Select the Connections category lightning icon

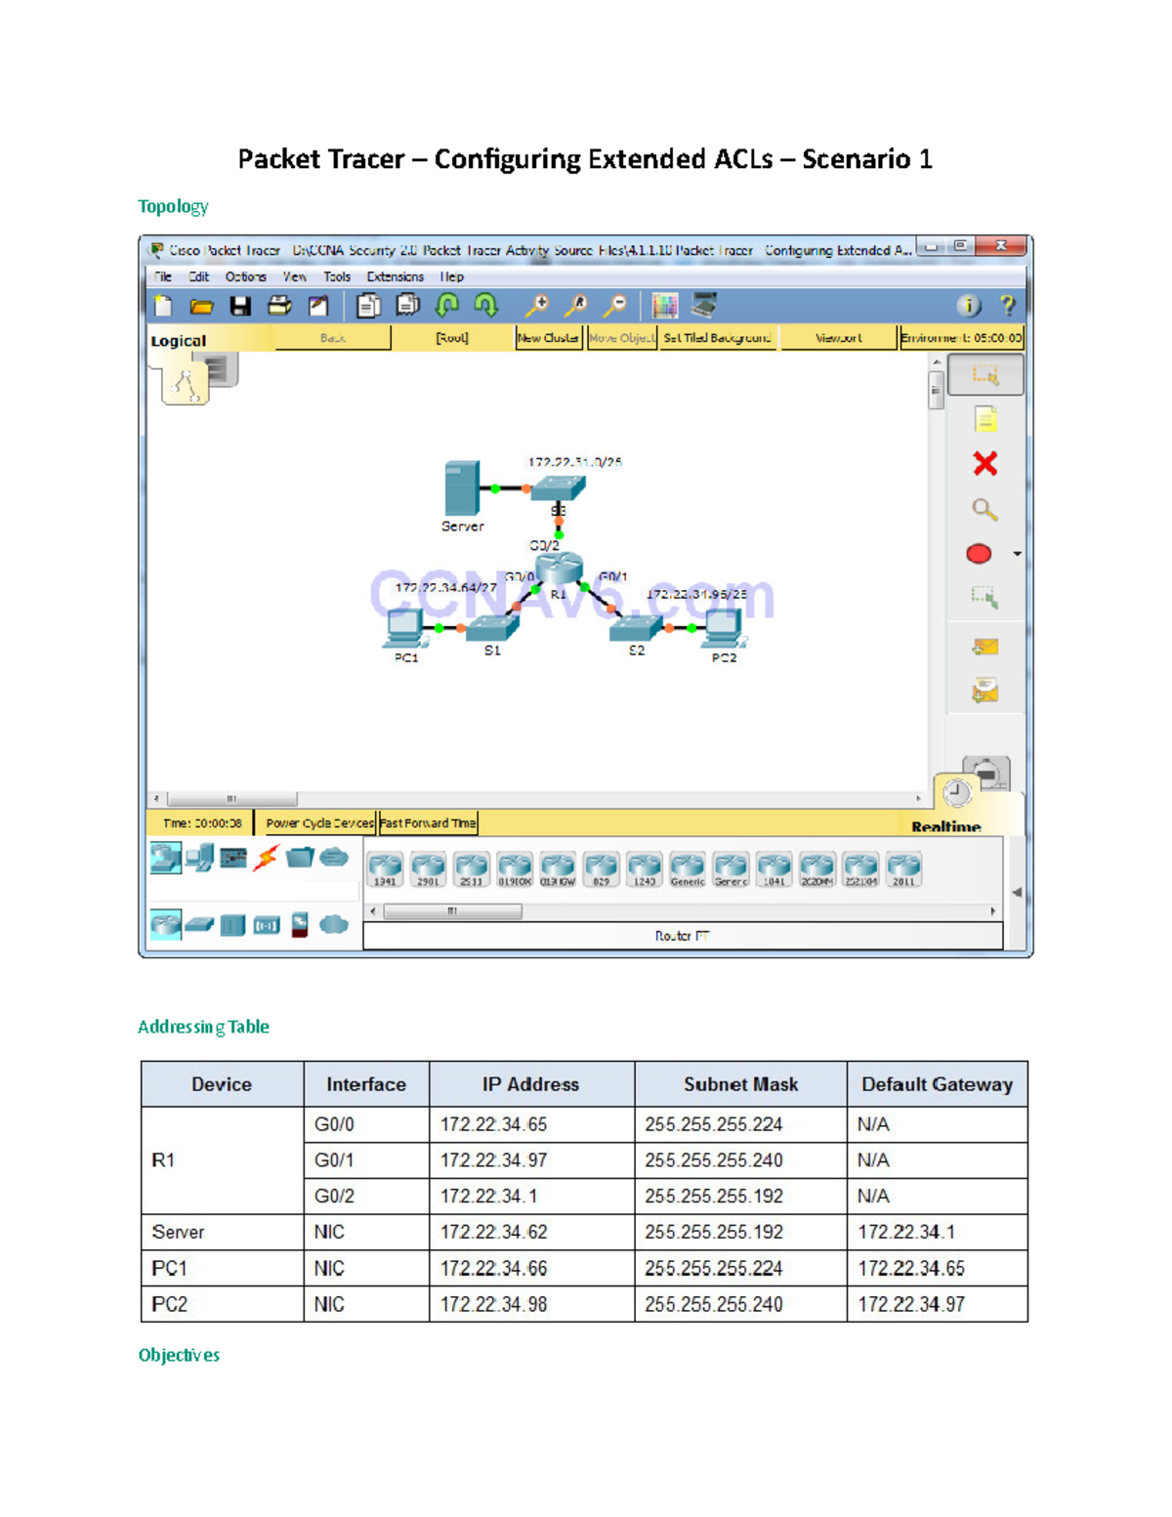tap(265, 857)
